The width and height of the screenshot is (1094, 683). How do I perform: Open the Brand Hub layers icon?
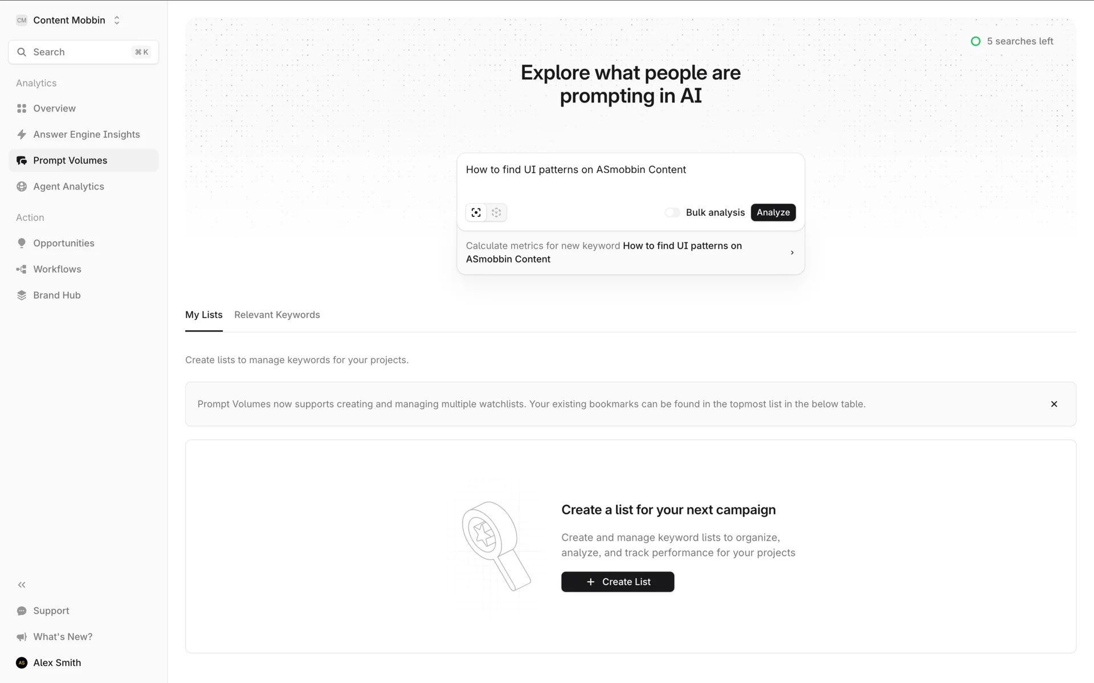22,295
